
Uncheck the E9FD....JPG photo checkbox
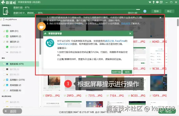click(44, 96)
